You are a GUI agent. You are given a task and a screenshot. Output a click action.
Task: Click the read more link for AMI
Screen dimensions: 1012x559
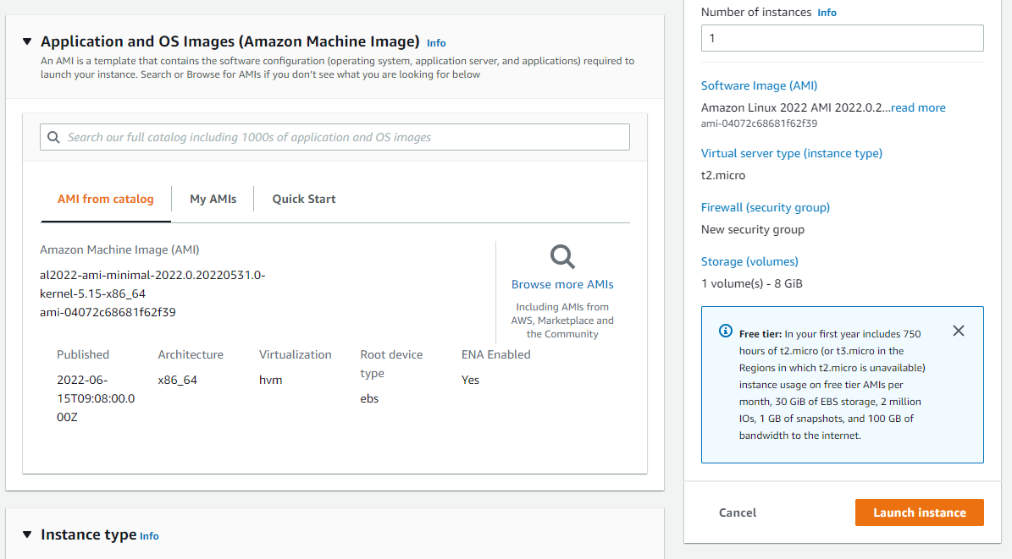tap(918, 107)
